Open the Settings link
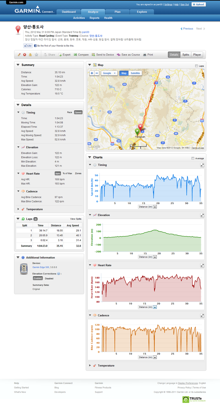Screen dimensions: 220x410 pyautogui.click(x=168, y=5)
